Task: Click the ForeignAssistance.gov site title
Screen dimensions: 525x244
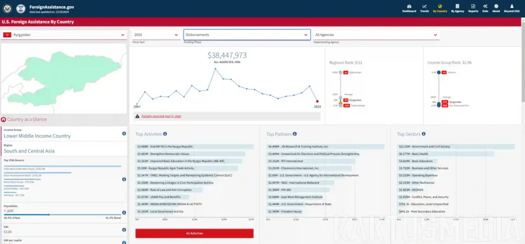Action: 52,7
